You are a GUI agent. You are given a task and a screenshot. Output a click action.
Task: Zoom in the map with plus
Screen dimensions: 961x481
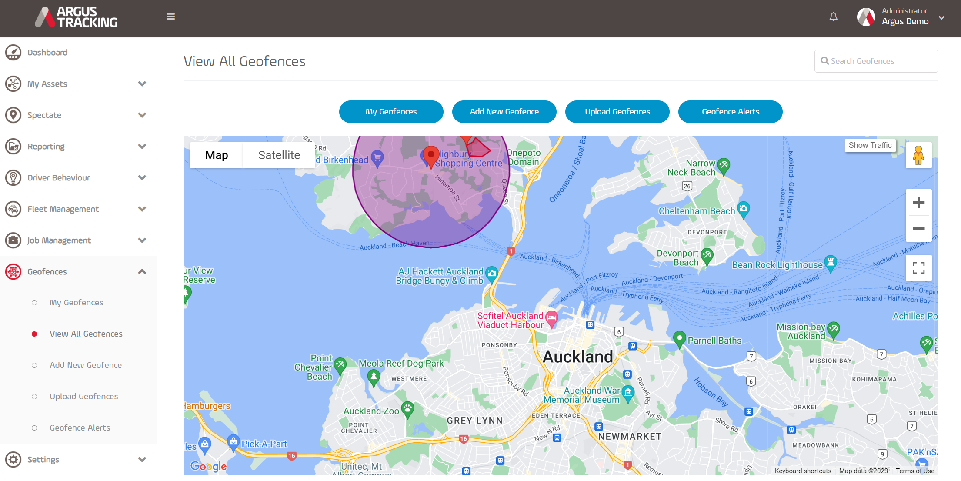(x=918, y=202)
